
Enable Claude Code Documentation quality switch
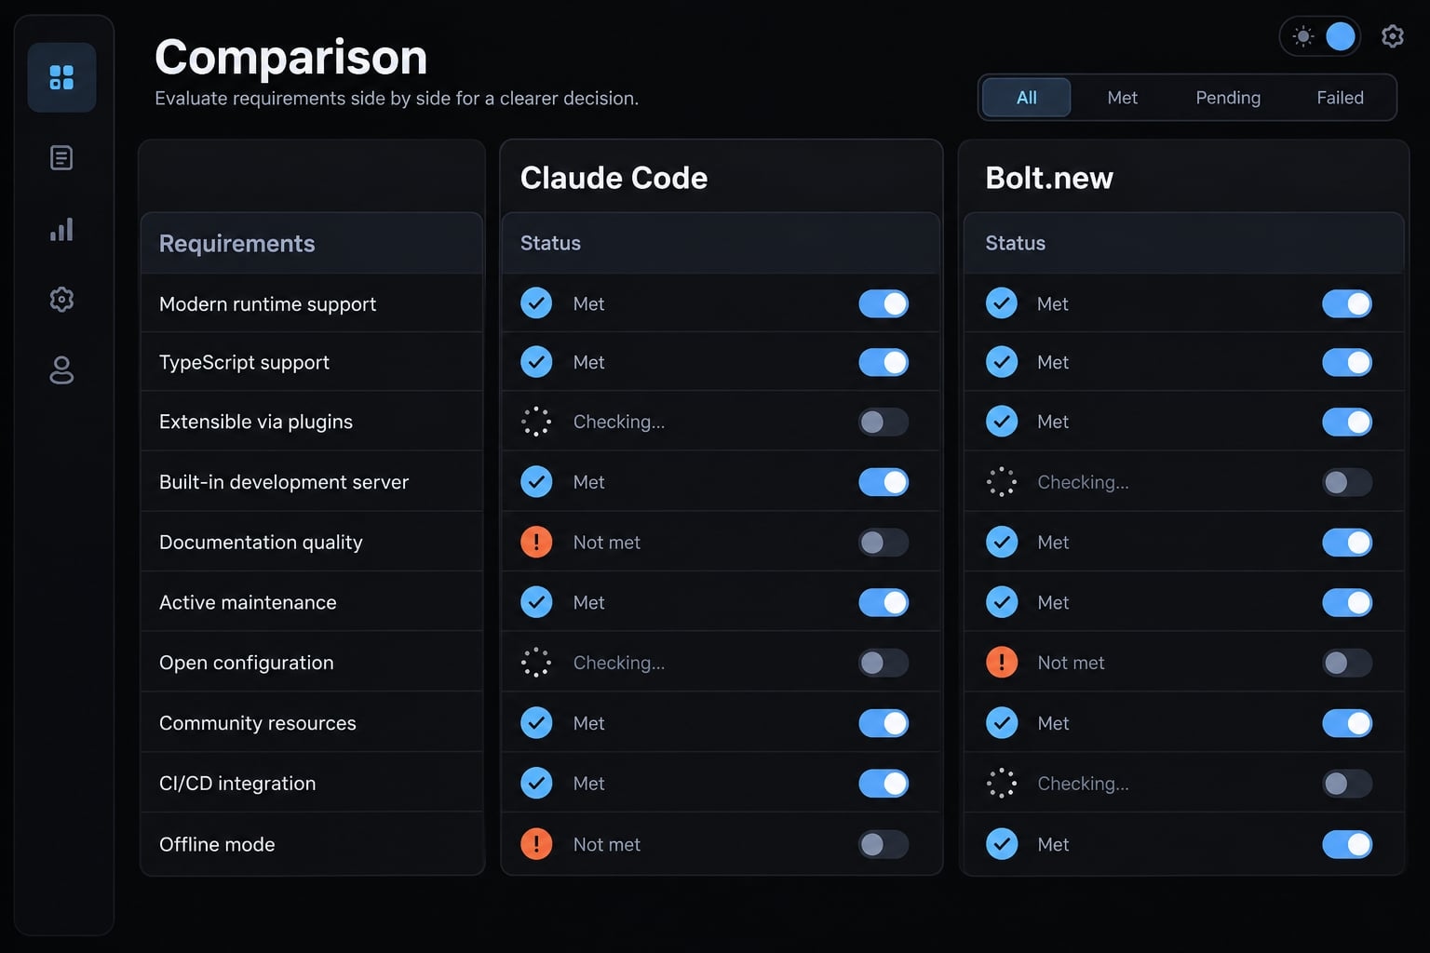click(884, 542)
